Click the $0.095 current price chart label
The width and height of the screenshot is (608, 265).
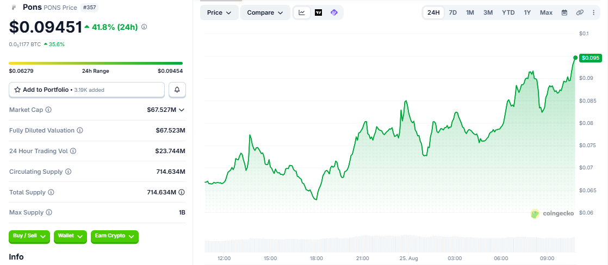590,58
